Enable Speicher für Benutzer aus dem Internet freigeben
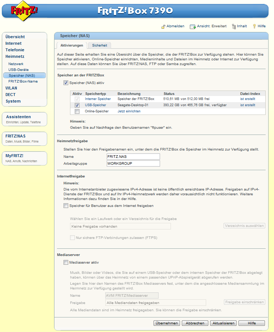 66,206
